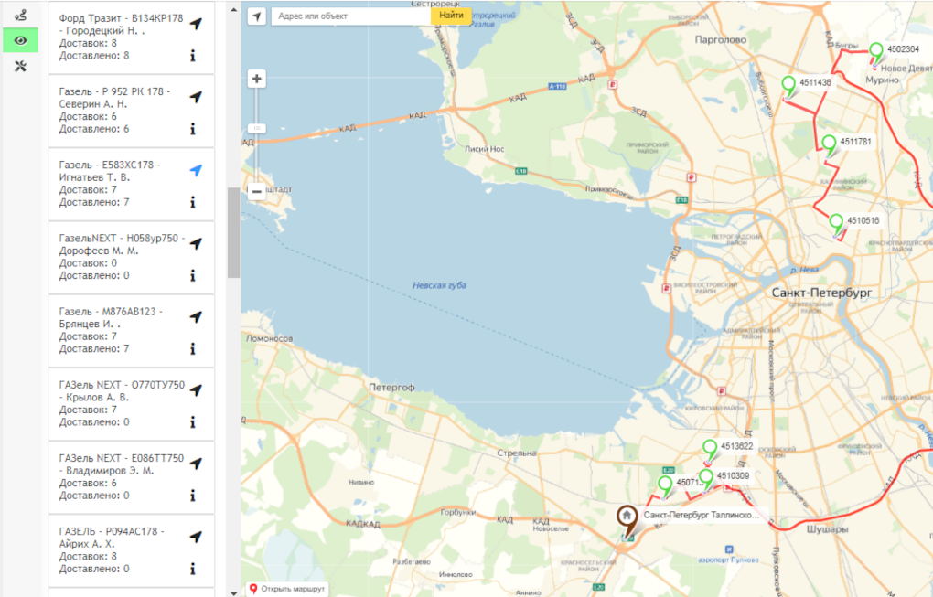Select ГАЗель NEXT О770ТУ750 card text
The image size is (933, 597).
tap(122, 403)
